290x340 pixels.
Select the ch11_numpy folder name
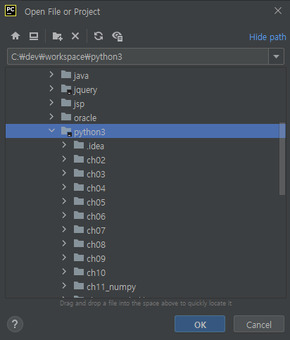(111, 287)
